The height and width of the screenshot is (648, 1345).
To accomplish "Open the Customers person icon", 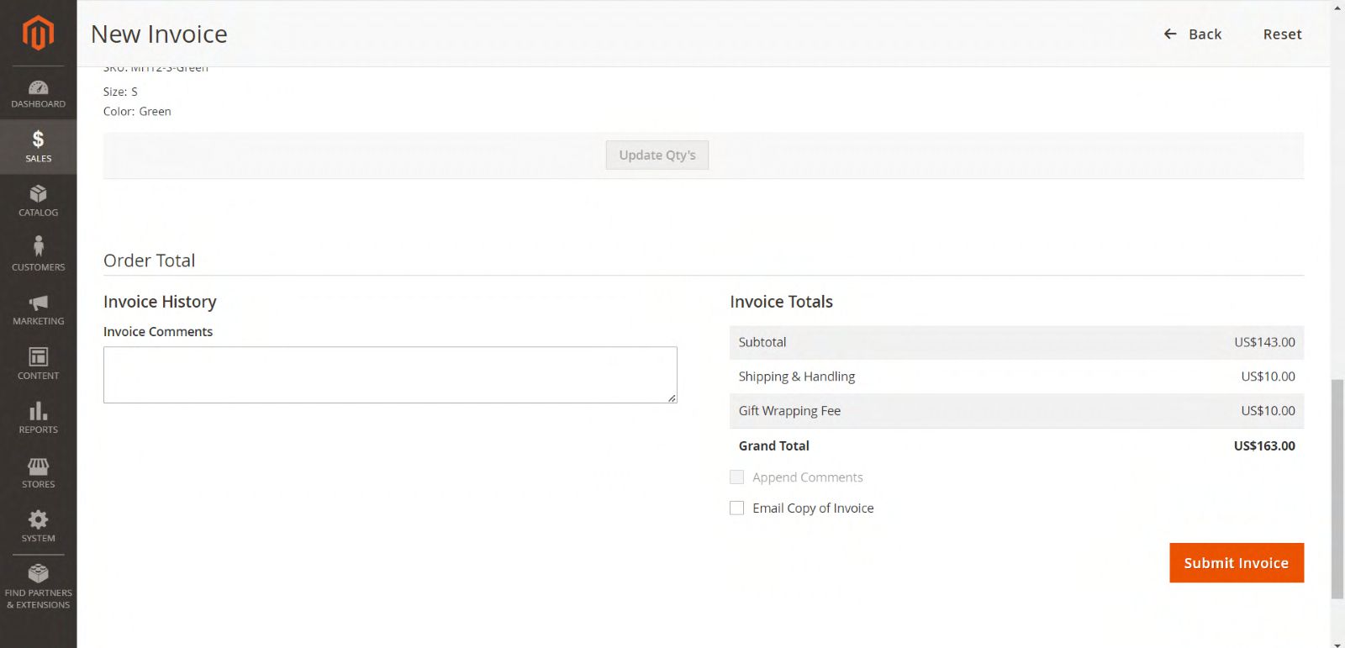I will tap(38, 246).
